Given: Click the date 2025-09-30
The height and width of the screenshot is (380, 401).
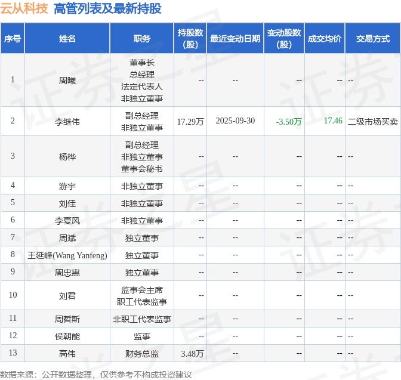Looking at the screenshot, I should [x=235, y=121].
